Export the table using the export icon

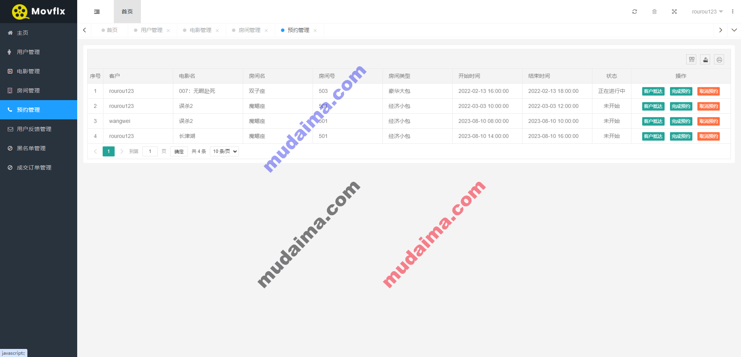tap(705, 59)
